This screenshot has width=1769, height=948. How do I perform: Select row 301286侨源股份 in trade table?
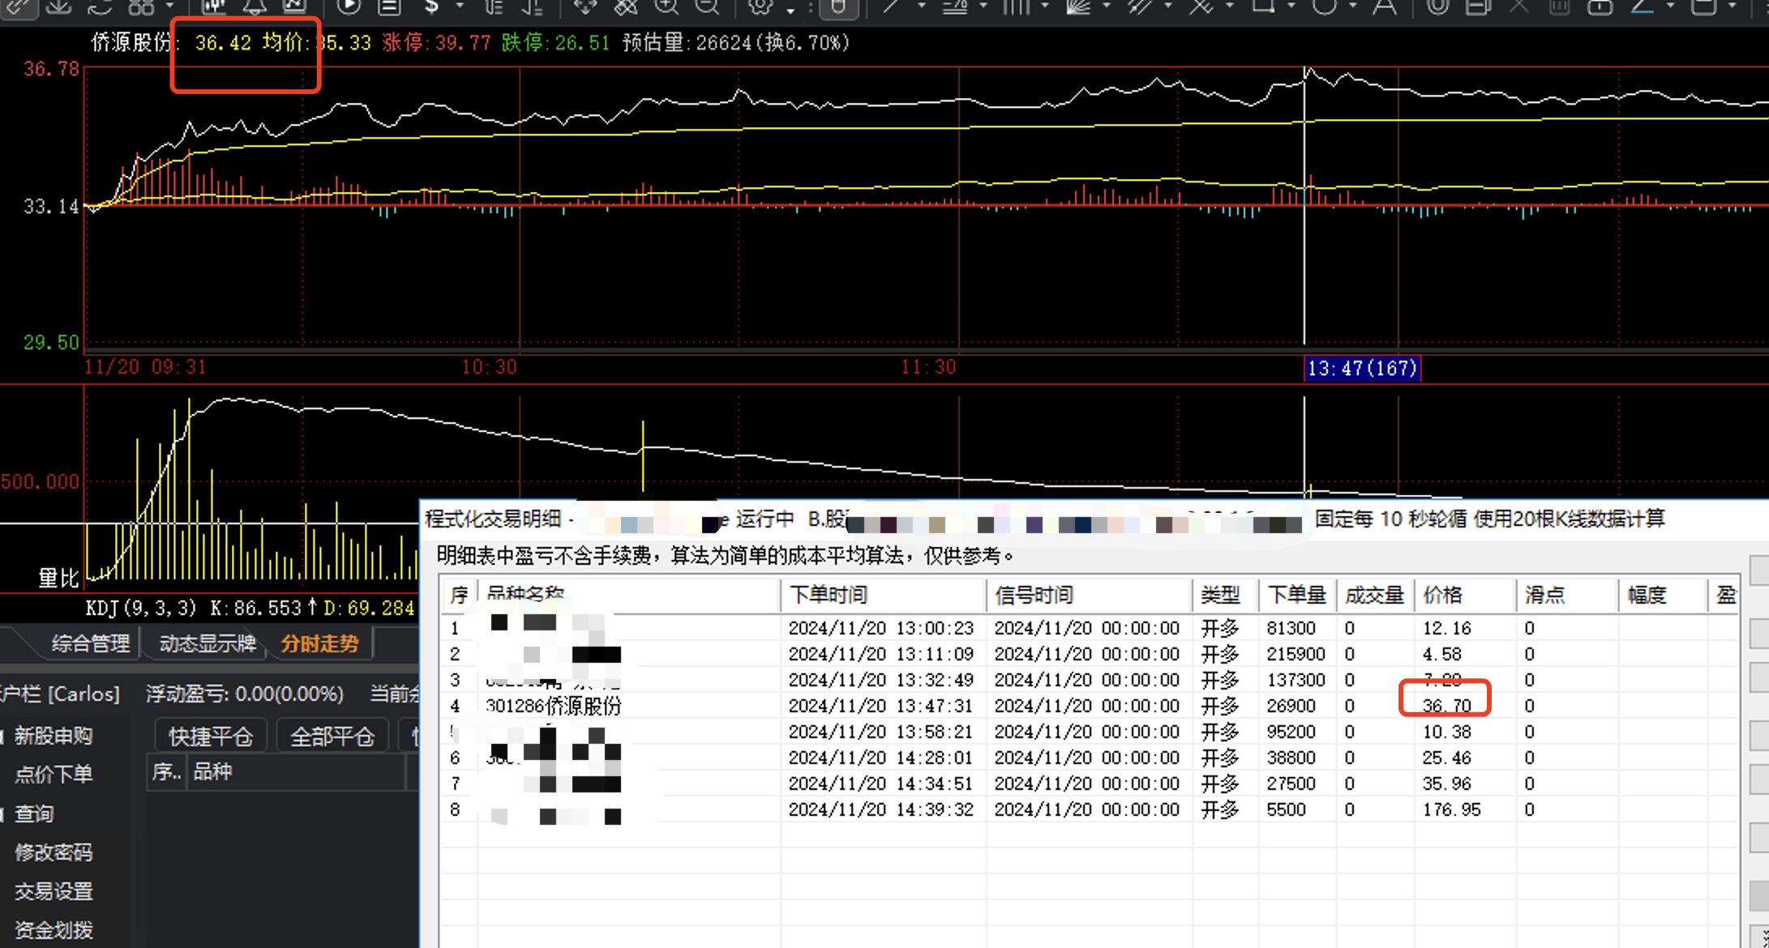(x=1090, y=706)
